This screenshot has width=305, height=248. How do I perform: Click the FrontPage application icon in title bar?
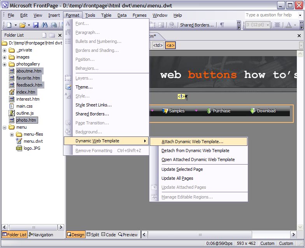5,5
